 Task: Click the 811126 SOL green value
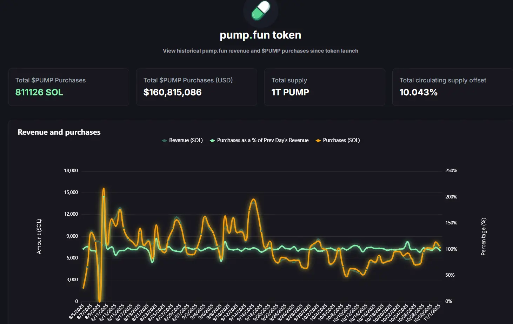tap(39, 92)
